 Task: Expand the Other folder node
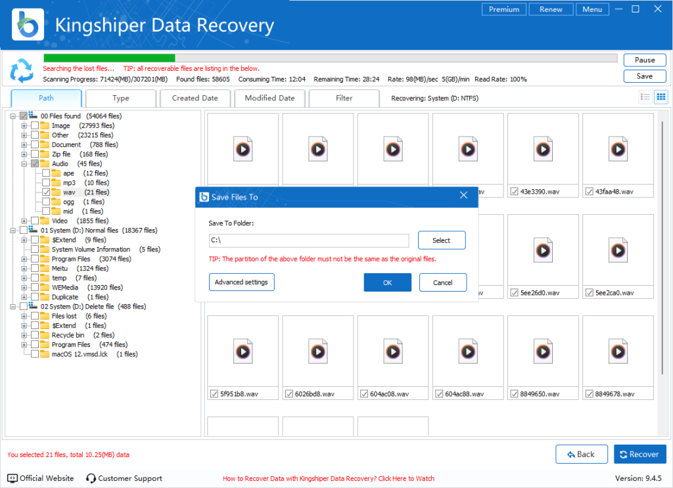point(24,135)
